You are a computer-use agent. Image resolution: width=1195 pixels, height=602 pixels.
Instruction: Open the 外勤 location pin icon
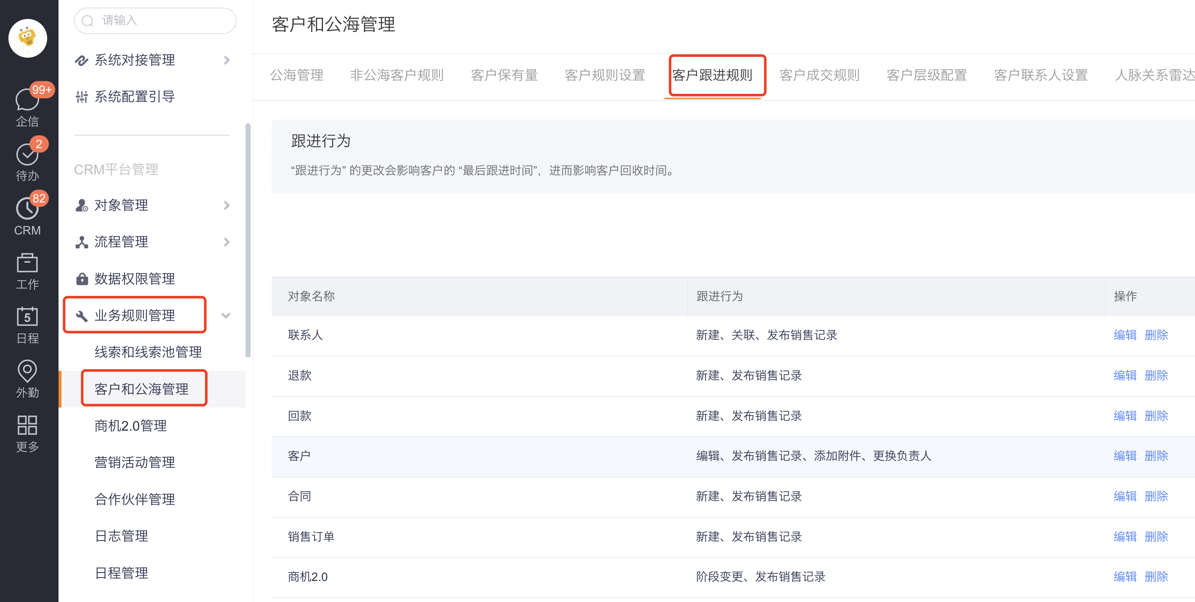[27, 370]
